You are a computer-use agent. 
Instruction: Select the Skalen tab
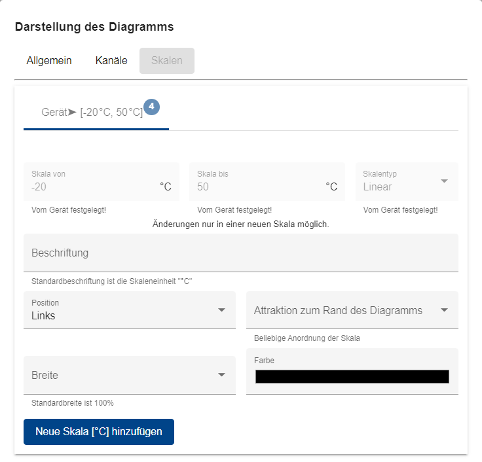pos(167,61)
